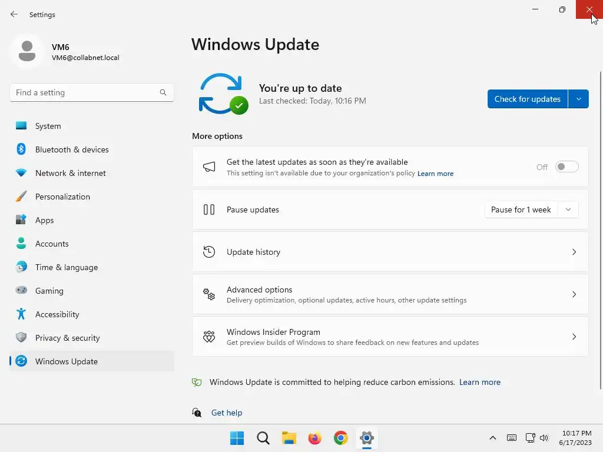This screenshot has height=452, width=603.
Task: Click the search magnifier in Find a setting
Action: [x=163, y=92]
